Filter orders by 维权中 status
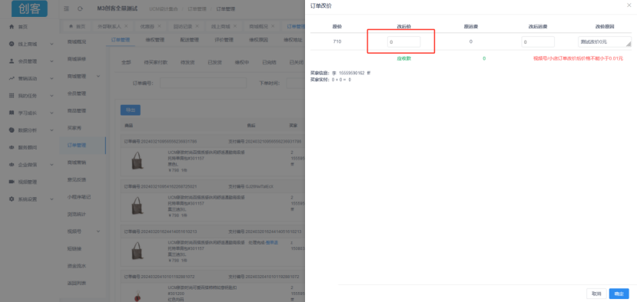The width and height of the screenshot is (637, 302). click(242, 62)
